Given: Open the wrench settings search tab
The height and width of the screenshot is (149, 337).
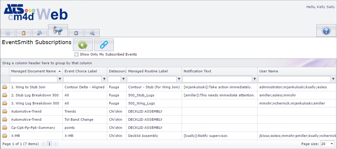Looking at the screenshot, I should [92, 33].
